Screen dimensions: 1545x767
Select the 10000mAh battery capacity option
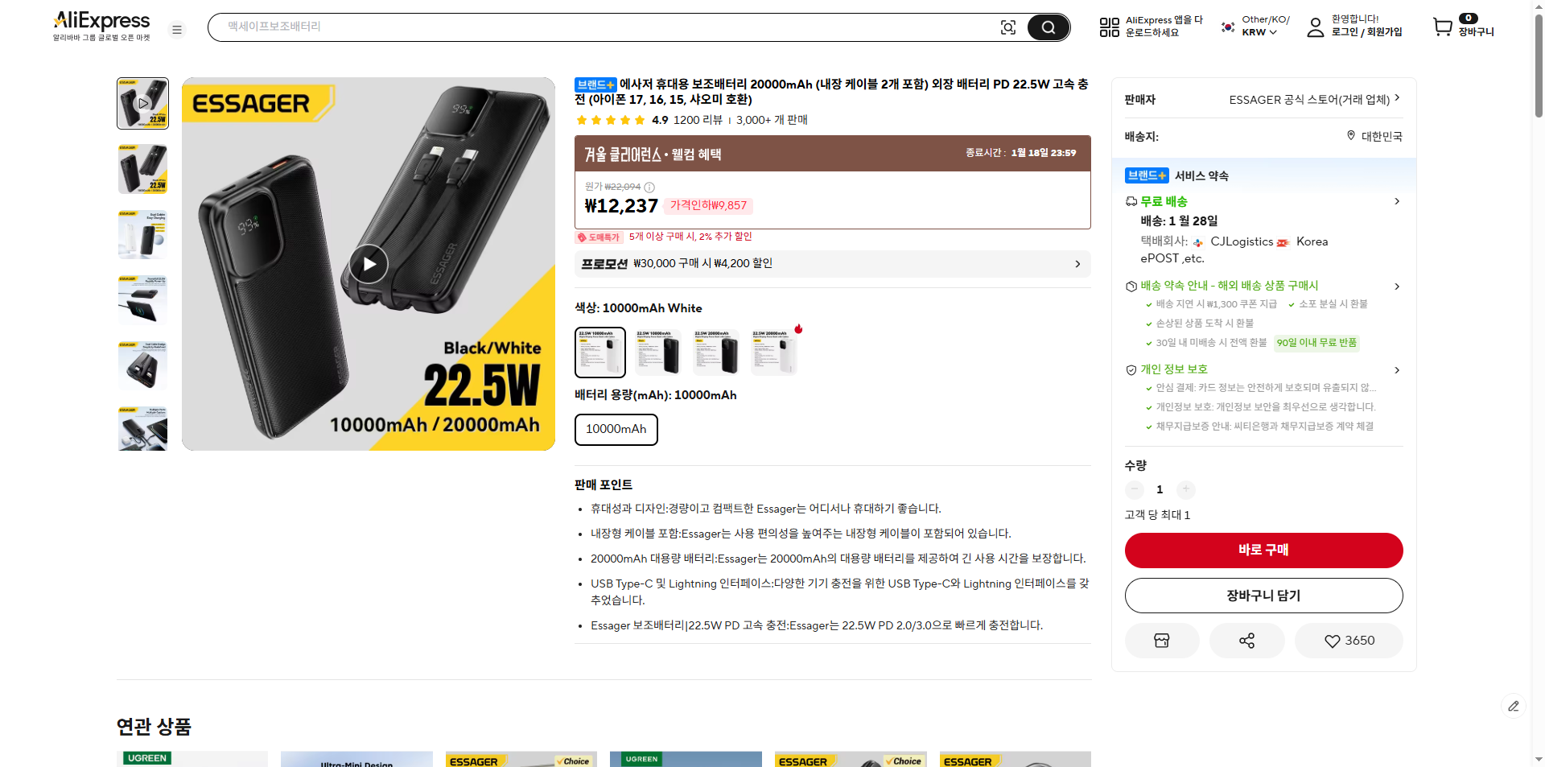tap(616, 429)
